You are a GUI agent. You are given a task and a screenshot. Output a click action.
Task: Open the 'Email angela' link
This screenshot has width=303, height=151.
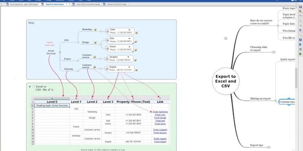160,142
